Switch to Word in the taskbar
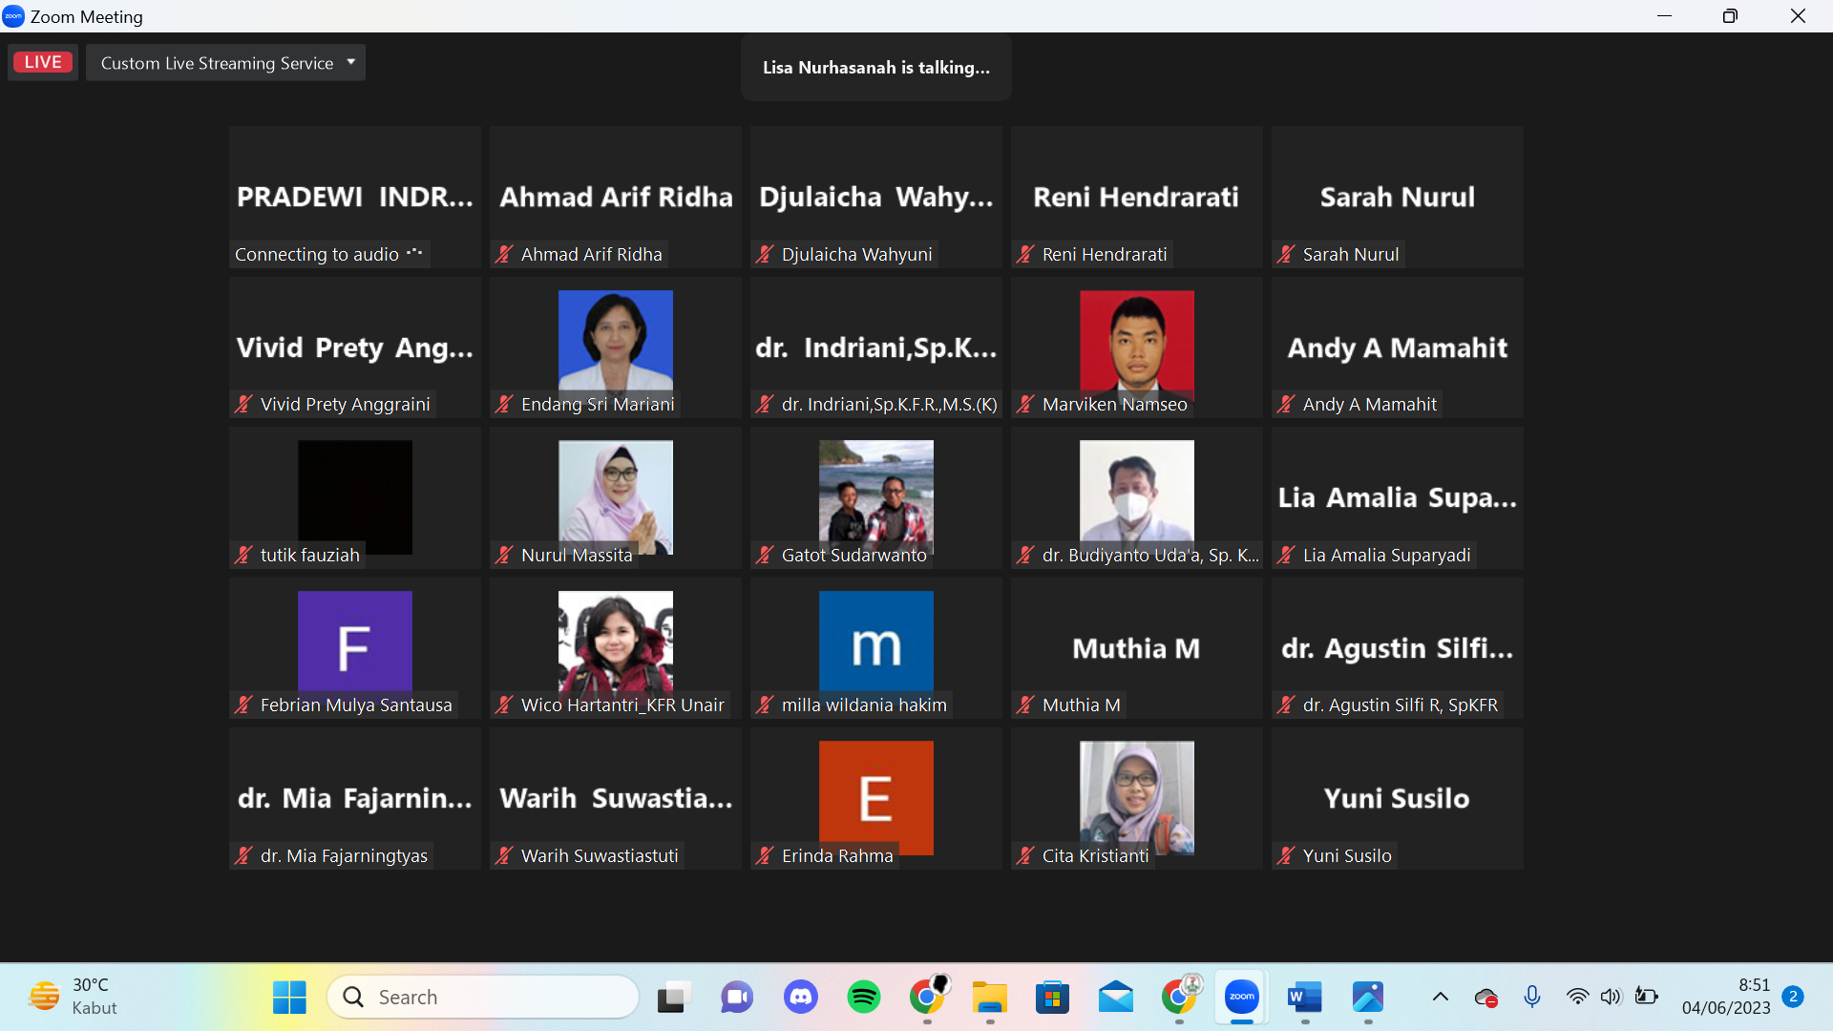Viewport: 1833px width, 1031px height. pos(1304,998)
